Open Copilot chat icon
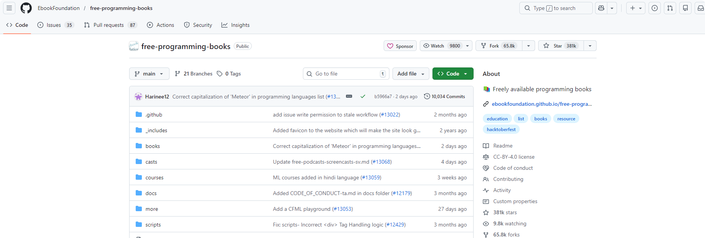The image size is (705, 238). 601,8
